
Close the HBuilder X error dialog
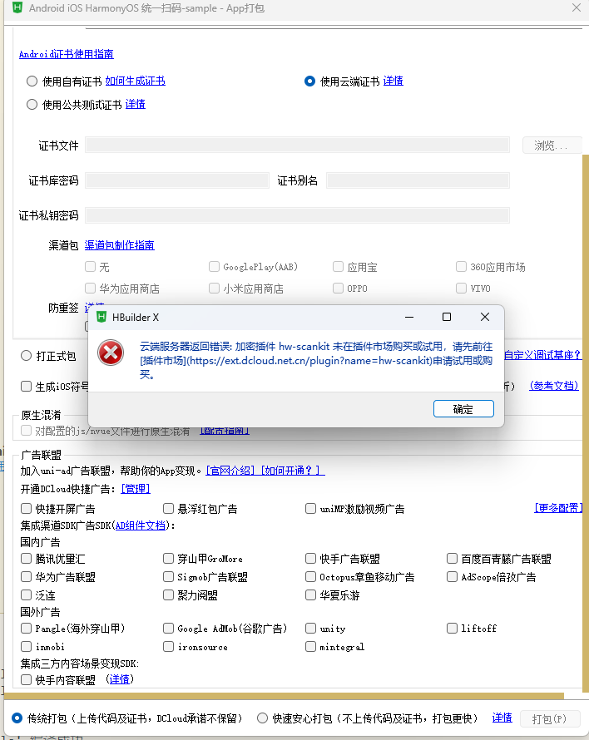tap(485, 317)
